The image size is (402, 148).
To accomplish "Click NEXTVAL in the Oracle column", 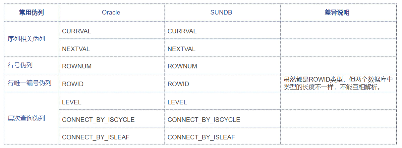I will pyautogui.click(x=76, y=49).
